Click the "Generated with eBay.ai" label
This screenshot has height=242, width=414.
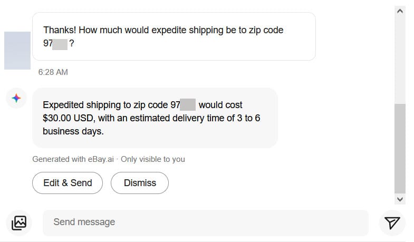click(x=73, y=159)
